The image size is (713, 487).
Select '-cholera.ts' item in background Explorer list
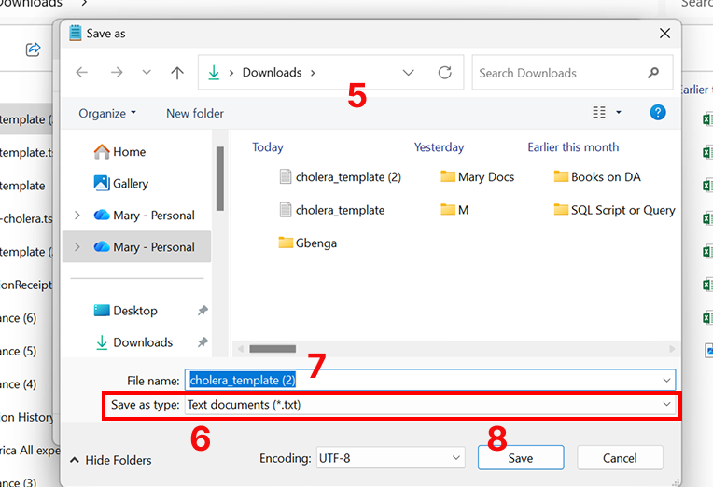click(26, 218)
